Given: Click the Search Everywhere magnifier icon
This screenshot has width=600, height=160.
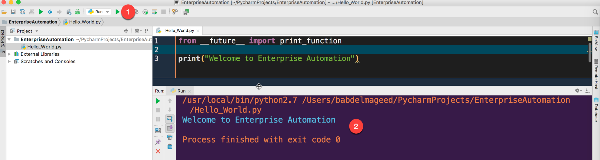Looking at the screenshot, I should [x=595, y=12].
